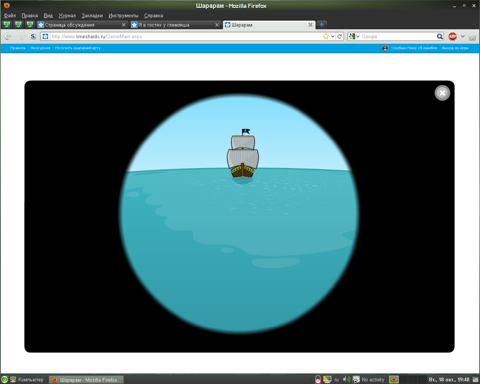Open the Вид menu

click(x=48, y=15)
